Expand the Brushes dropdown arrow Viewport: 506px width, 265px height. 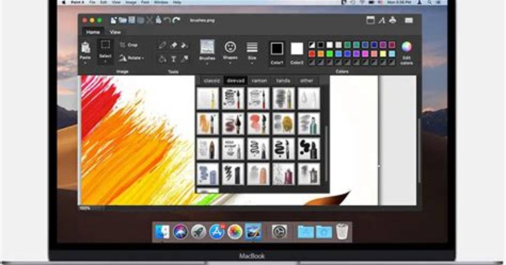pyautogui.click(x=207, y=63)
